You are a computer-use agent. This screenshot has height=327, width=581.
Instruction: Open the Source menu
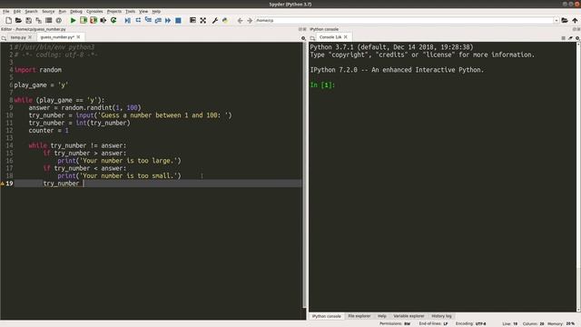(x=48, y=12)
